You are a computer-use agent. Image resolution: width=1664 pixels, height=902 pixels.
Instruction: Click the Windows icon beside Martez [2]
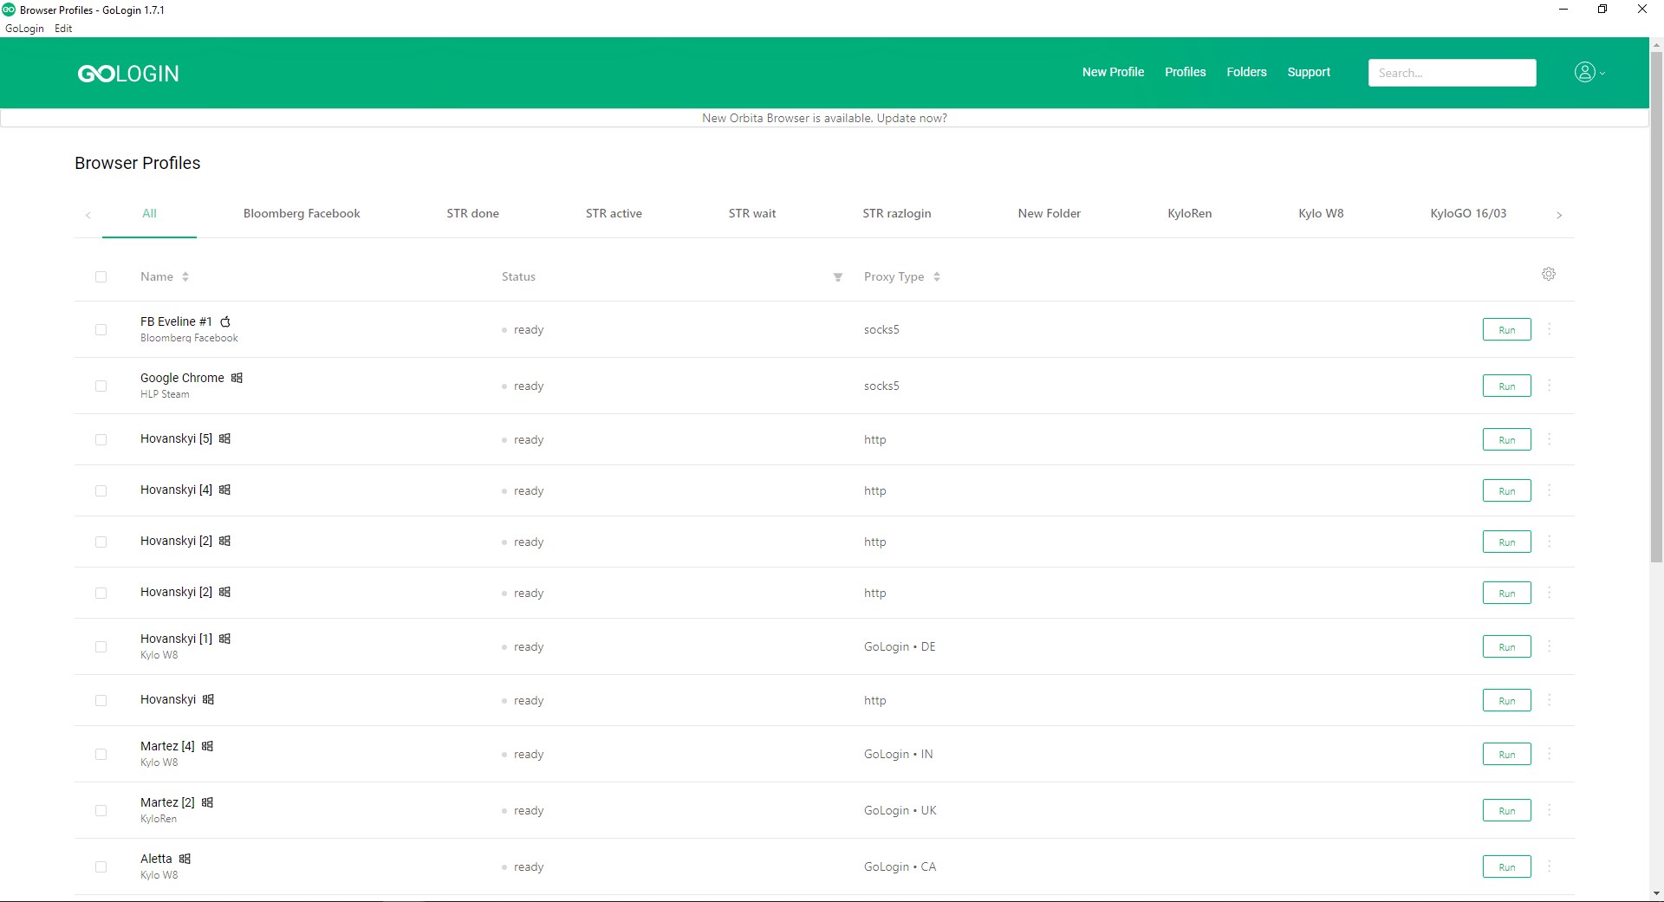click(207, 802)
